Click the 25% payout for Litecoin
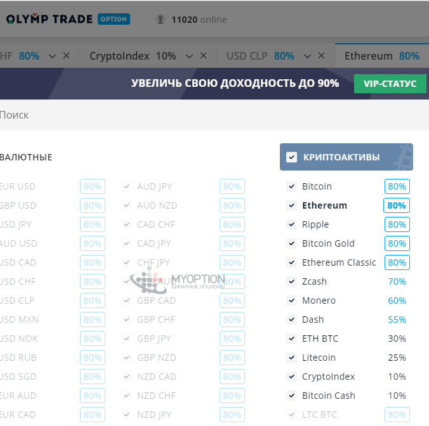Viewport: 429px width, 426px height. pyautogui.click(x=397, y=358)
